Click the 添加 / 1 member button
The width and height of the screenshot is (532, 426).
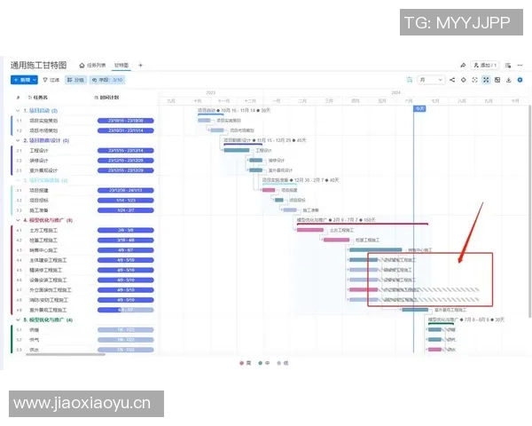(x=487, y=65)
